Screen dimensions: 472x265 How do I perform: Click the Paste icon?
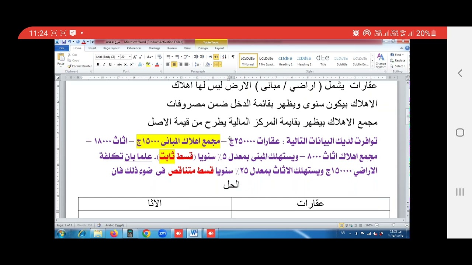pyautogui.click(x=61, y=57)
